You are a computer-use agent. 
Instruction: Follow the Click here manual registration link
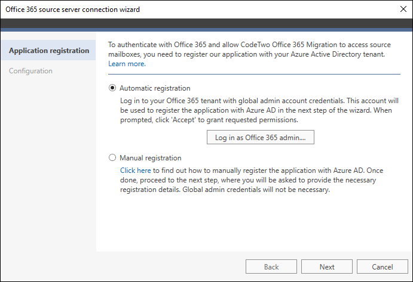136,171
